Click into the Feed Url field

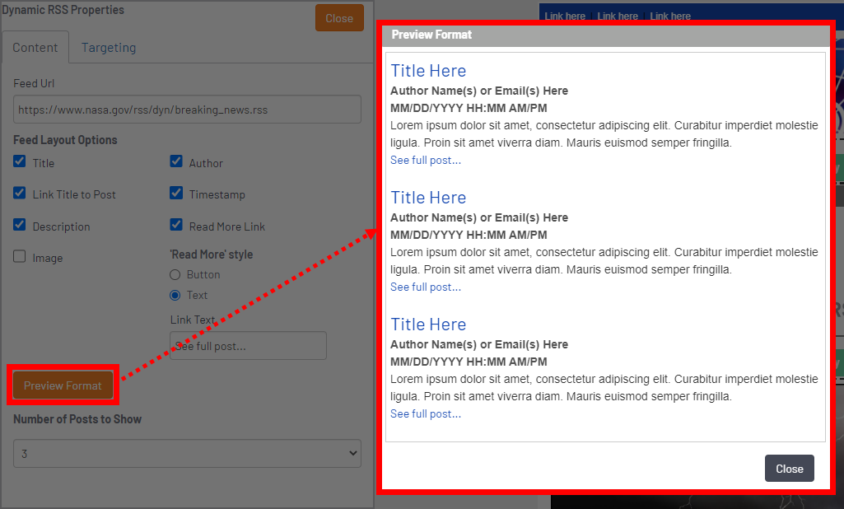pyautogui.click(x=187, y=110)
